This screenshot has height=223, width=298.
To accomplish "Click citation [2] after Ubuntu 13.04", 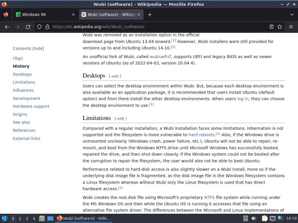I will 174,40.
